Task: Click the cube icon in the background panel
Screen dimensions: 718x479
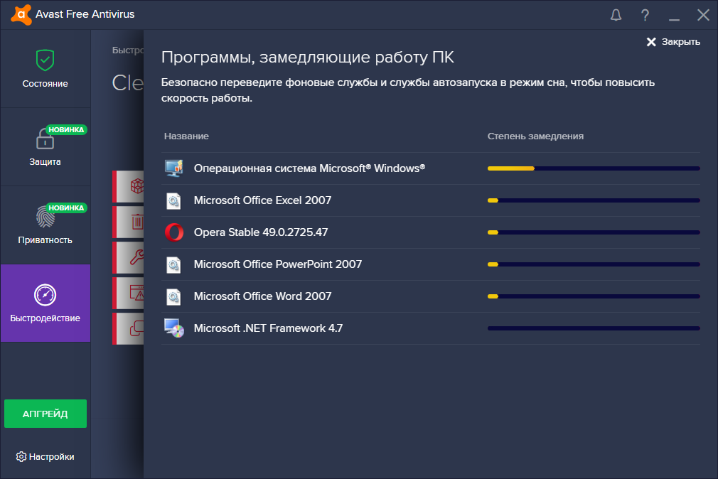Action: [x=137, y=186]
